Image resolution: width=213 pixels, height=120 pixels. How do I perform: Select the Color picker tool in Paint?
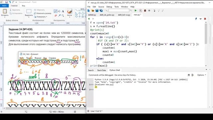(x=59, y=16)
